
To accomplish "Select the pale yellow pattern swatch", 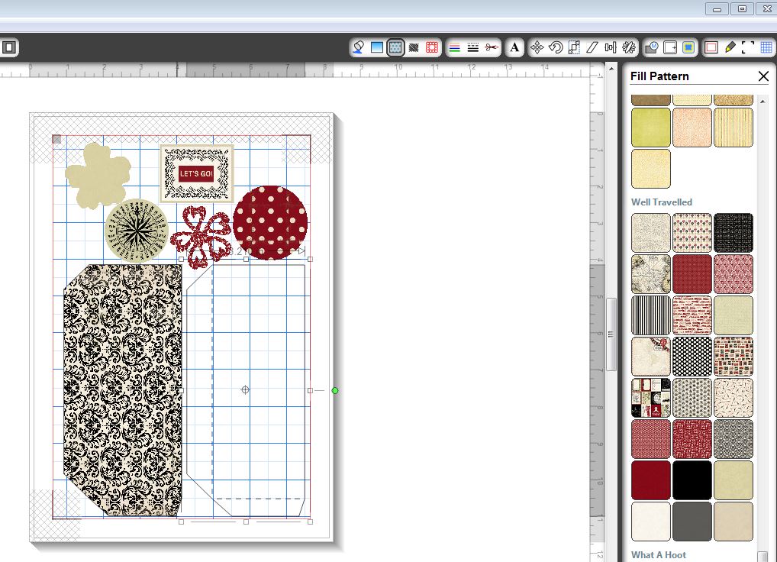I will (651, 169).
